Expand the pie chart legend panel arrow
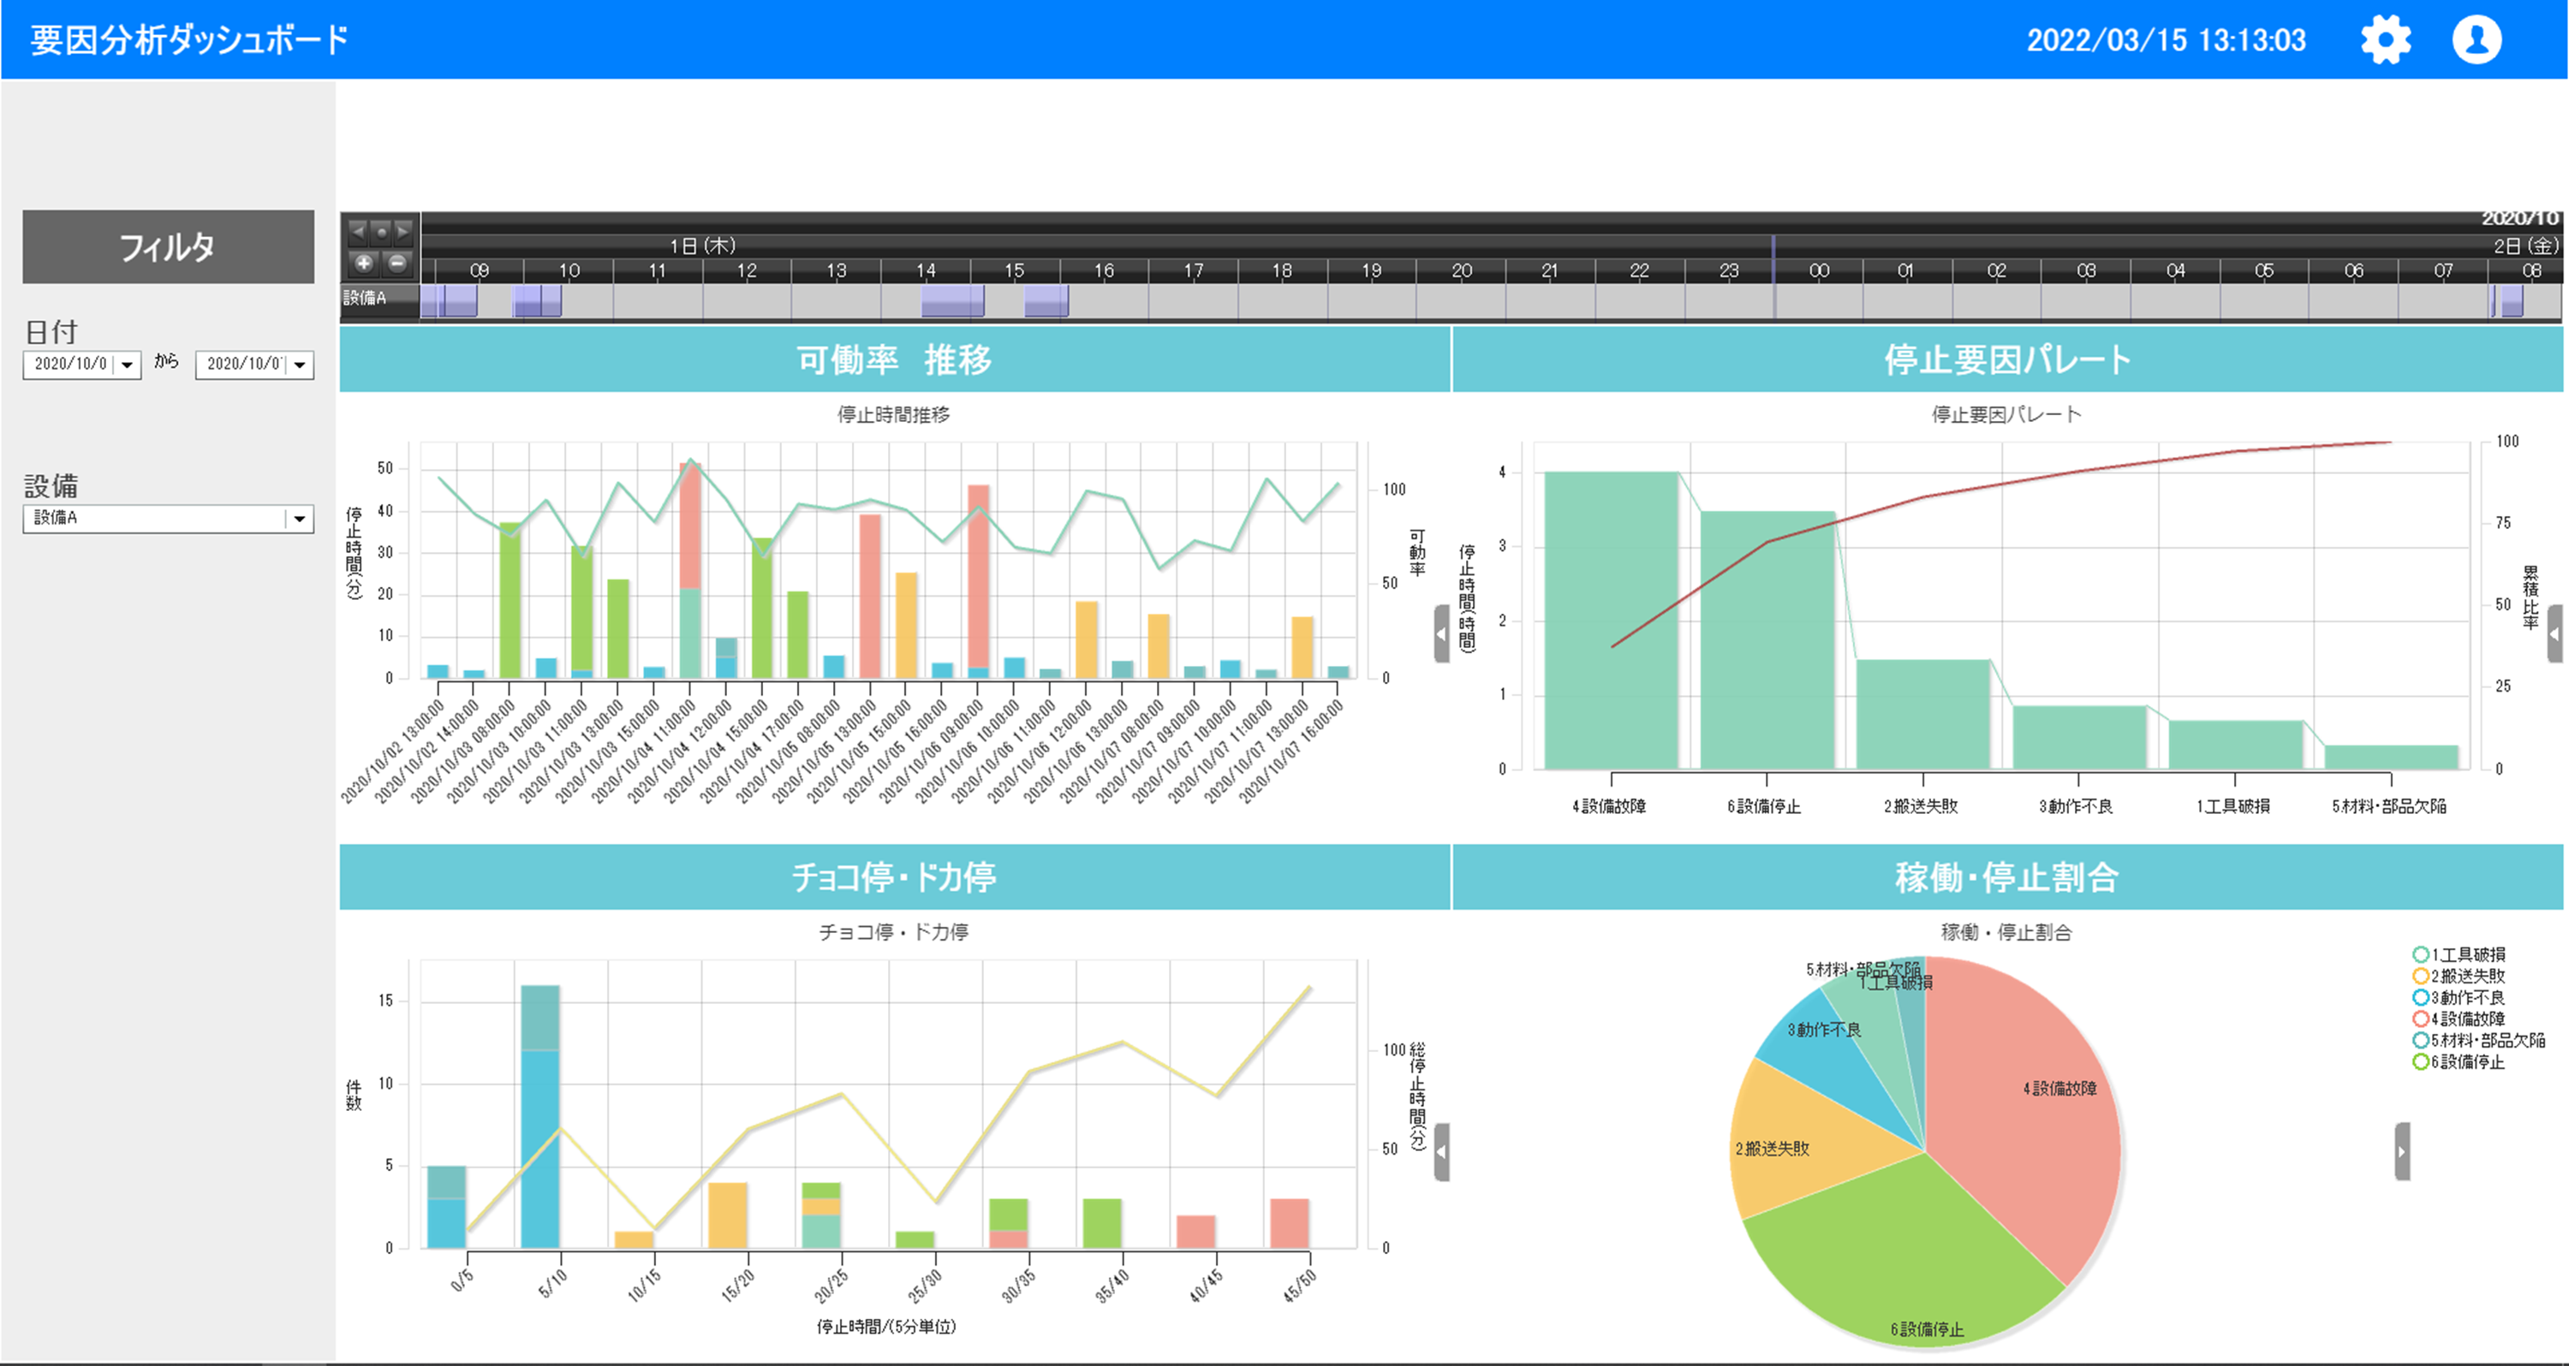 coord(2401,1152)
